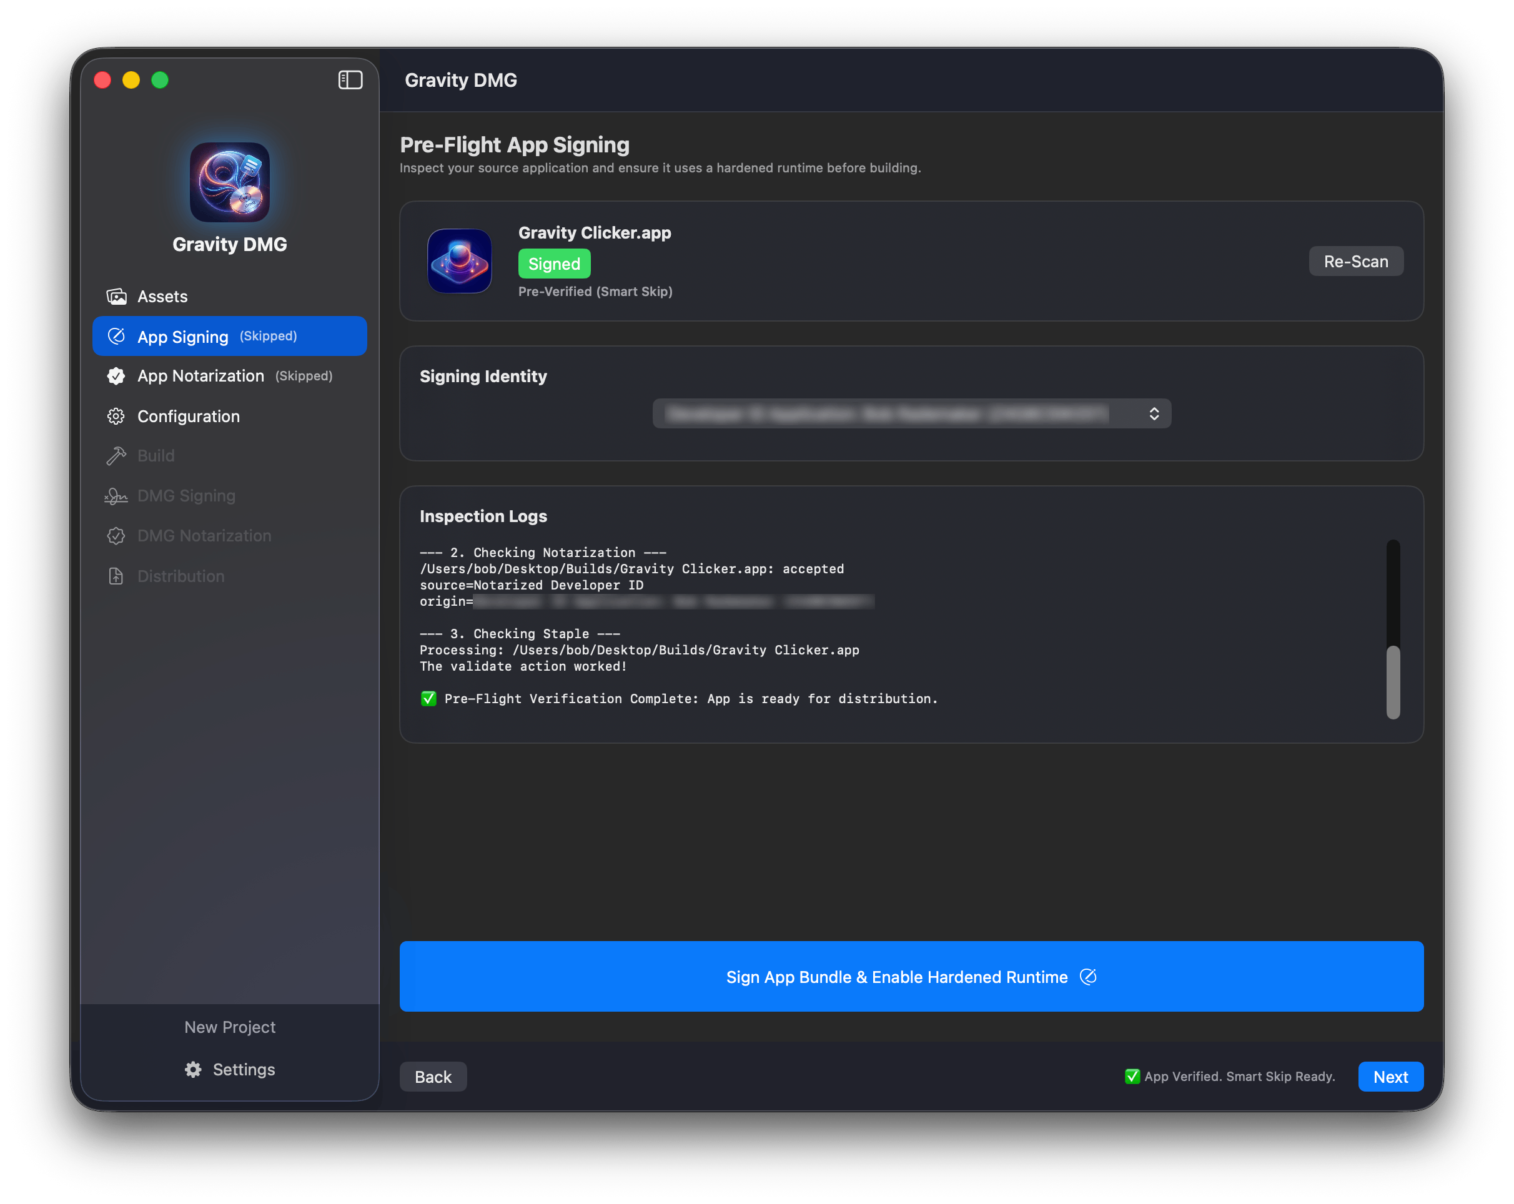The height and width of the screenshot is (1204, 1514).
Task: Open the Signing Identity dropdown
Action: click(x=911, y=414)
